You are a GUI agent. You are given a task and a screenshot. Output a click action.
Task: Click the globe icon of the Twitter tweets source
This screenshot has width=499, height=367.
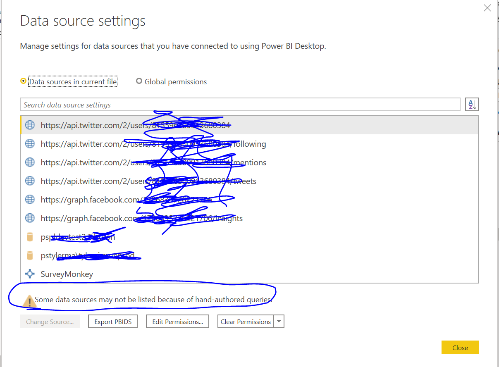30,181
